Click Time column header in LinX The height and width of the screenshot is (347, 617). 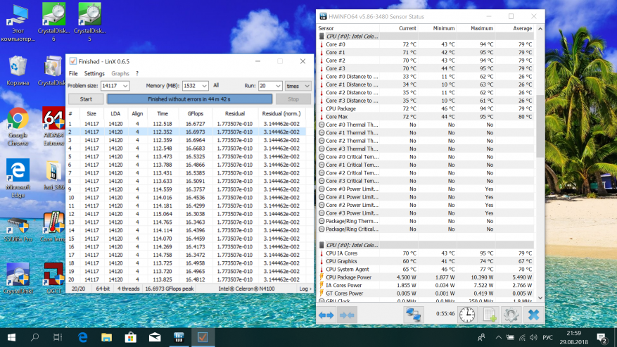[x=163, y=113]
